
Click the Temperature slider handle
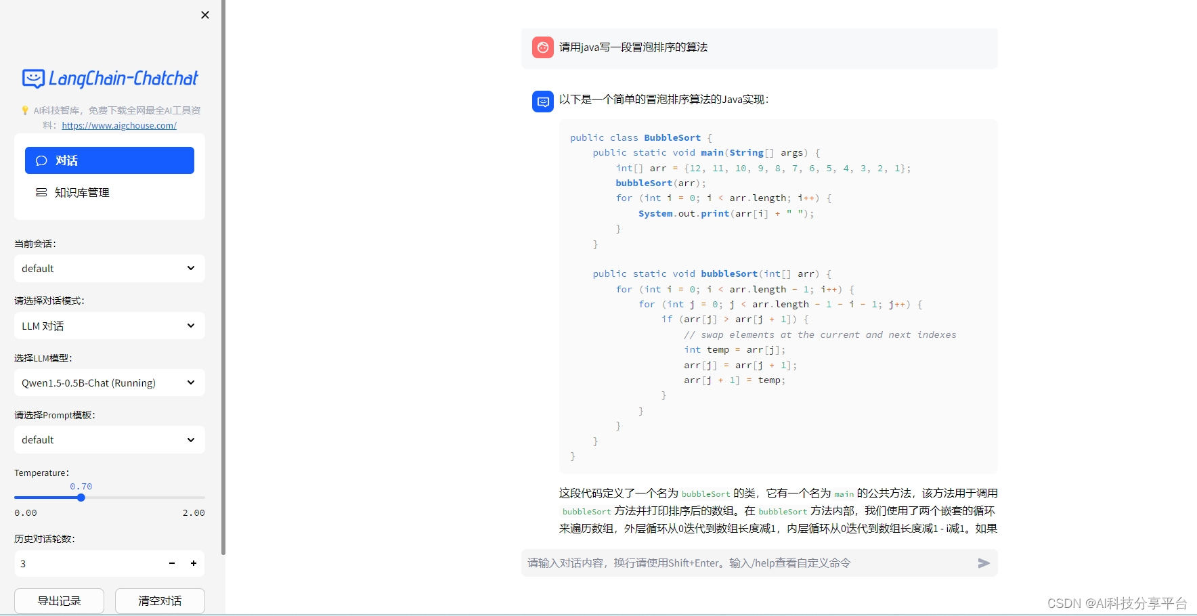[x=81, y=498]
